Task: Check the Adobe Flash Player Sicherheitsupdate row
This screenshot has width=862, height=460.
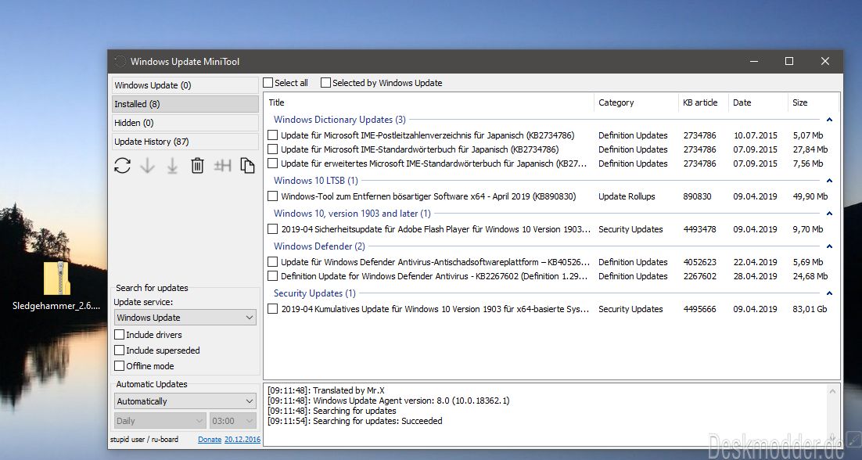Action: (273, 229)
